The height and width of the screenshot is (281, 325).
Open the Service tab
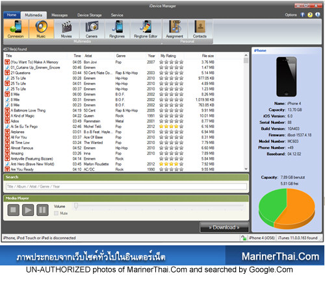(117, 15)
